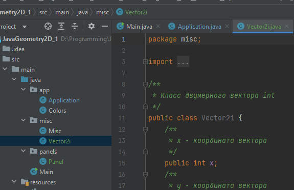Click the Collapse All toolbar icon
294x190 pixels.
(x=75, y=26)
